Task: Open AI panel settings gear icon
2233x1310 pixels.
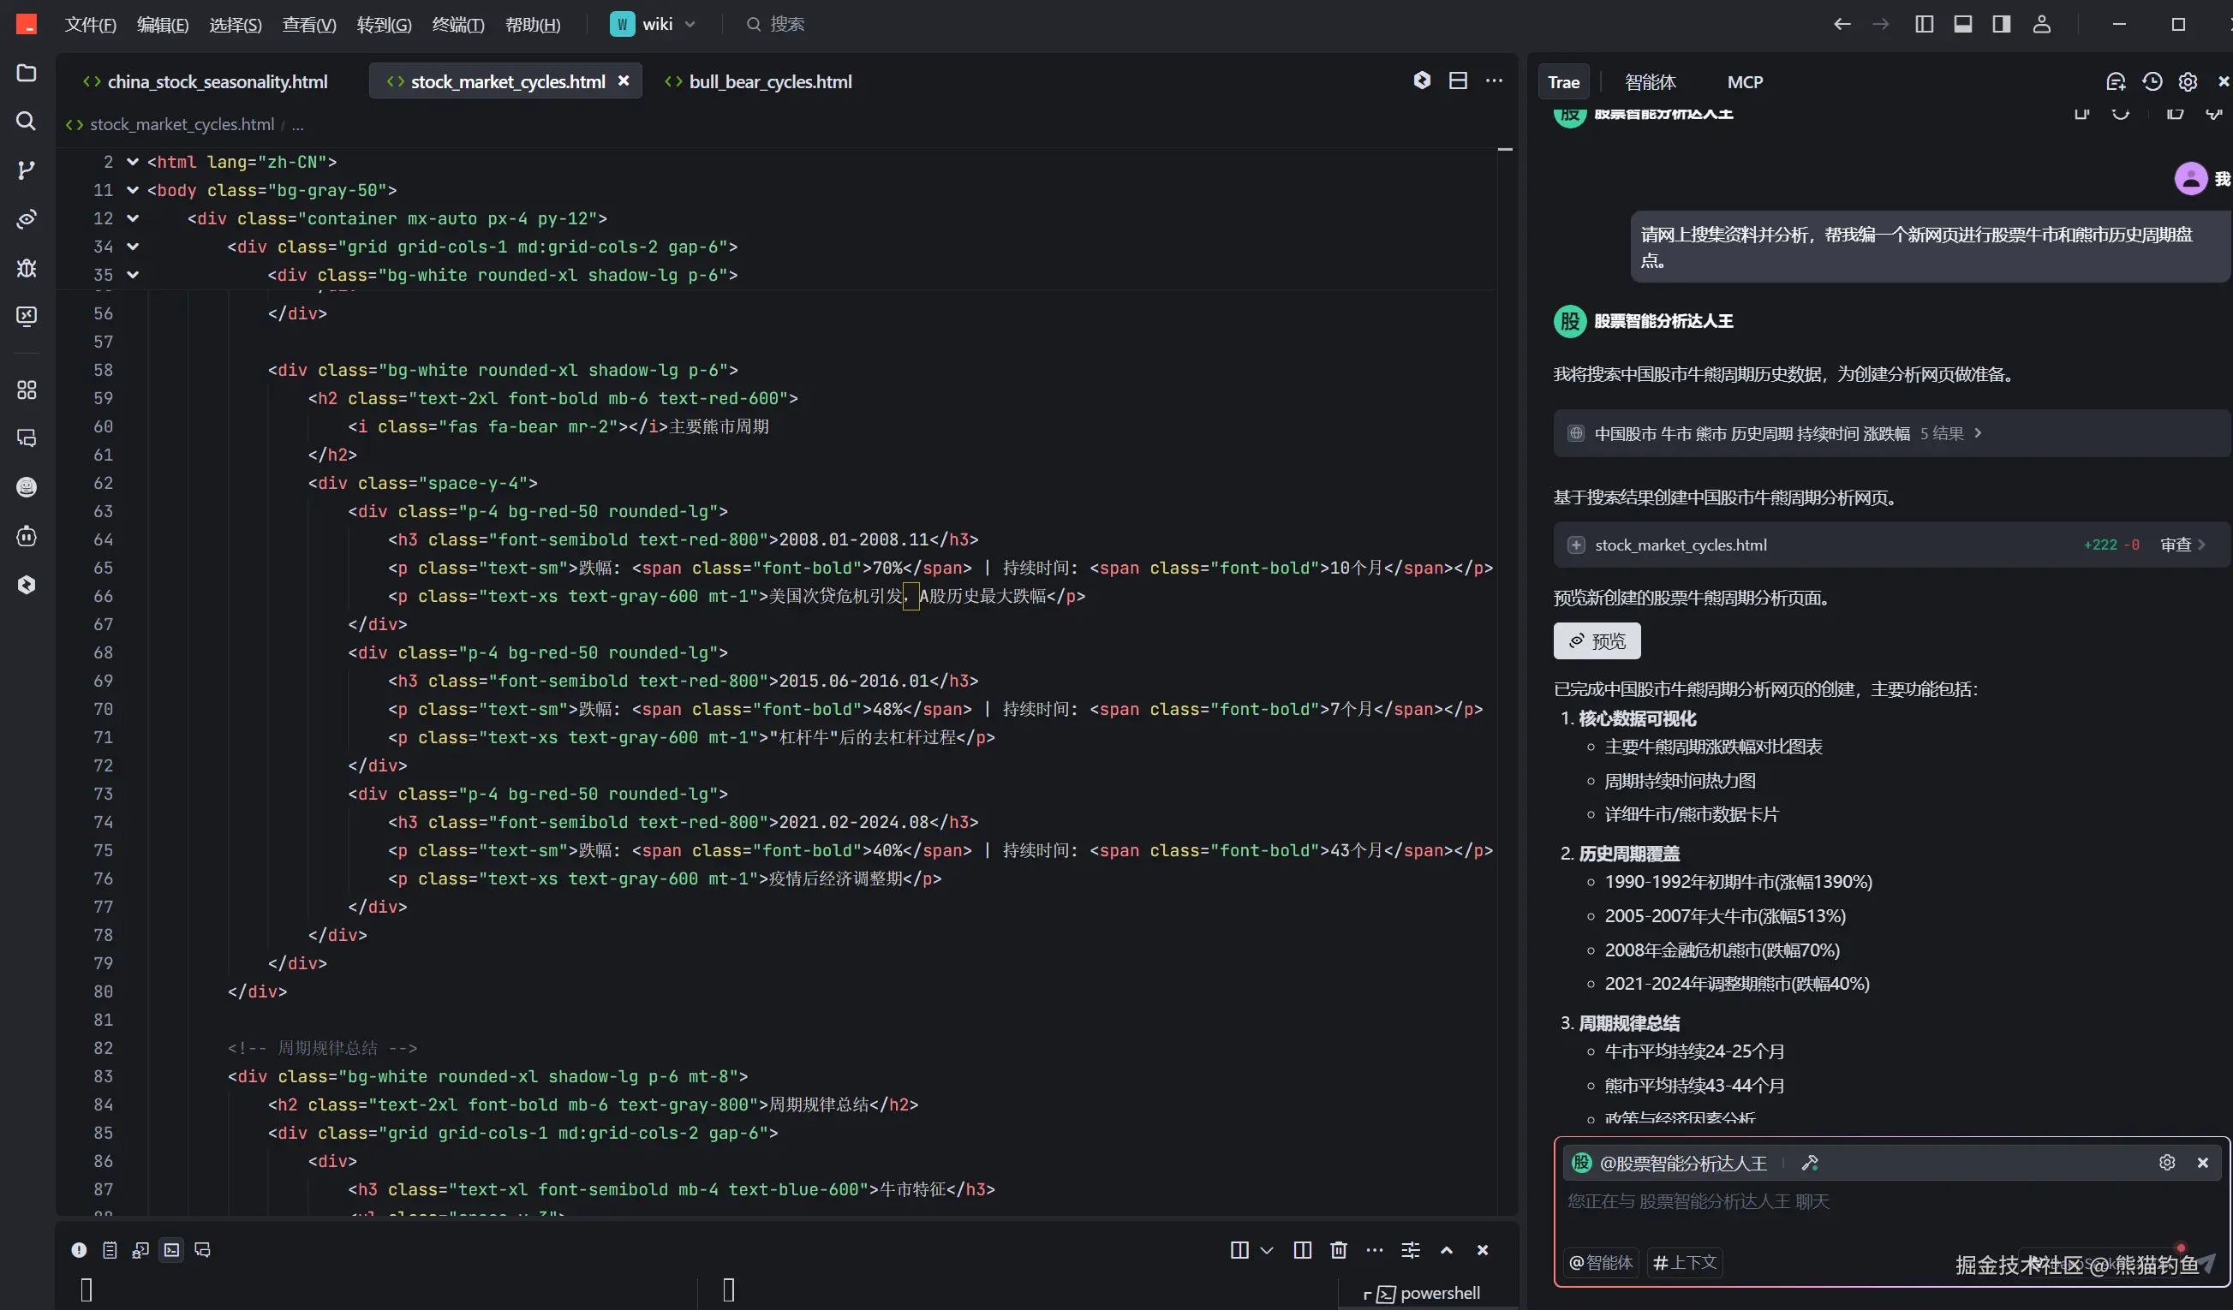Action: [2188, 81]
